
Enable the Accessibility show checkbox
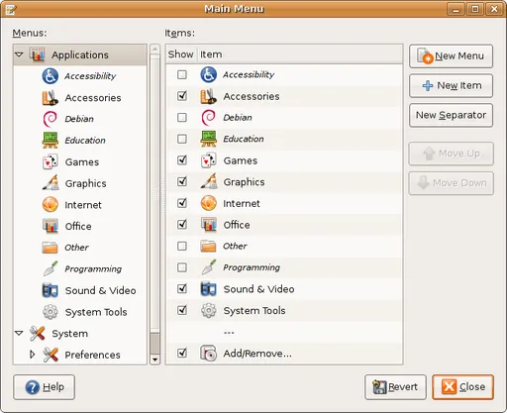(182, 74)
